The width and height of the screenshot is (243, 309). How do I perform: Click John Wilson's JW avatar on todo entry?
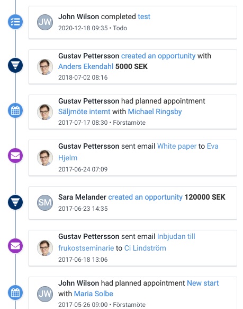click(45, 22)
